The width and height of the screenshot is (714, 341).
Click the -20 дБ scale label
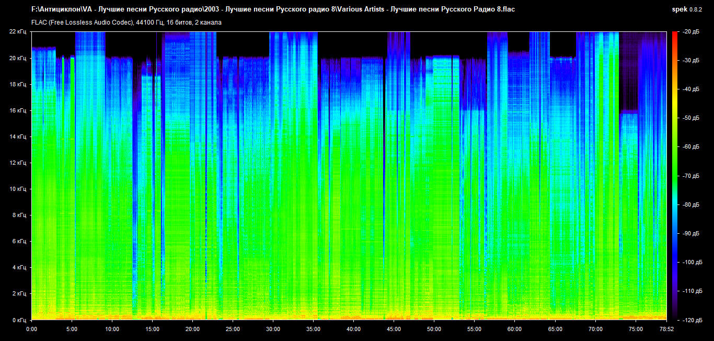click(x=692, y=32)
